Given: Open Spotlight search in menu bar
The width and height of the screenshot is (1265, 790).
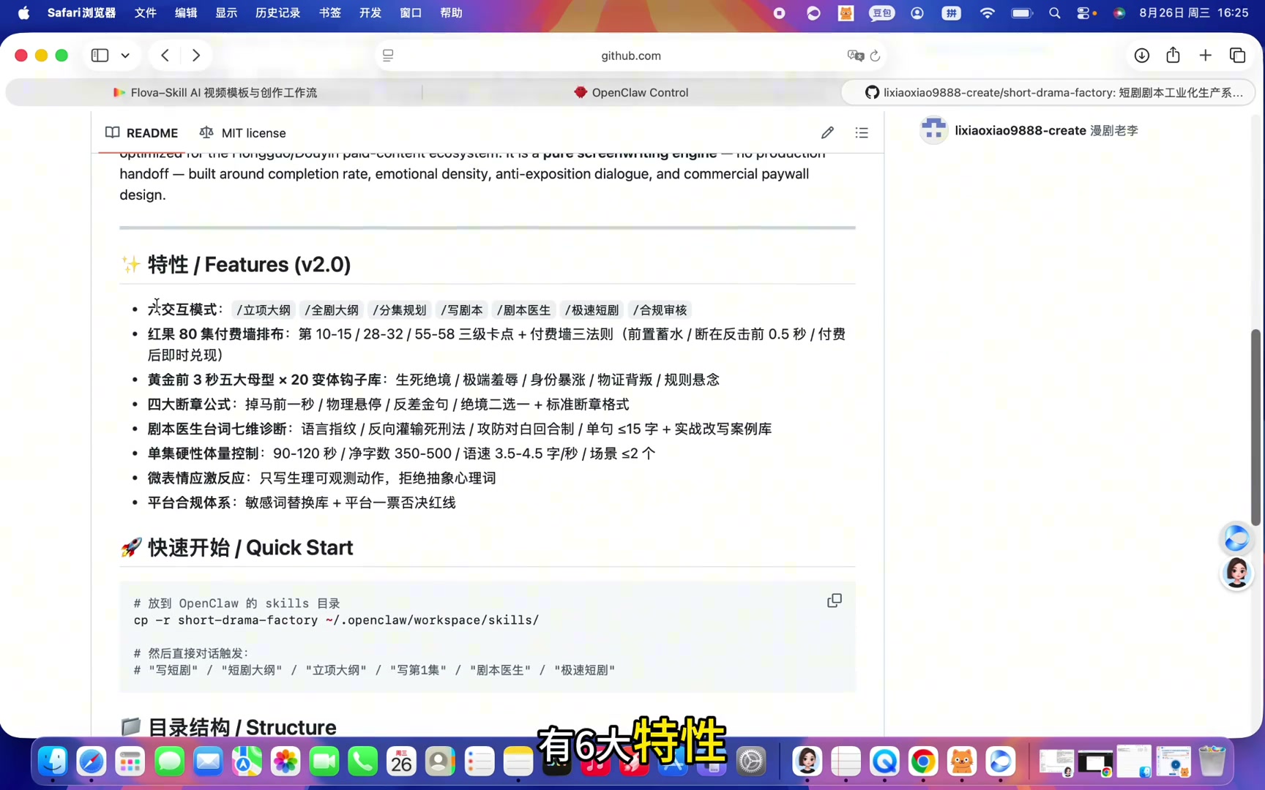Looking at the screenshot, I should pos(1055,13).
